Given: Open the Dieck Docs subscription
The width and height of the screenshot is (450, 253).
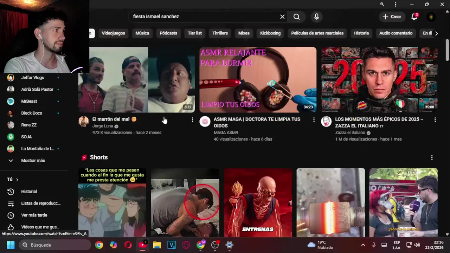Looking at the screenshot, I should point(33,113).
